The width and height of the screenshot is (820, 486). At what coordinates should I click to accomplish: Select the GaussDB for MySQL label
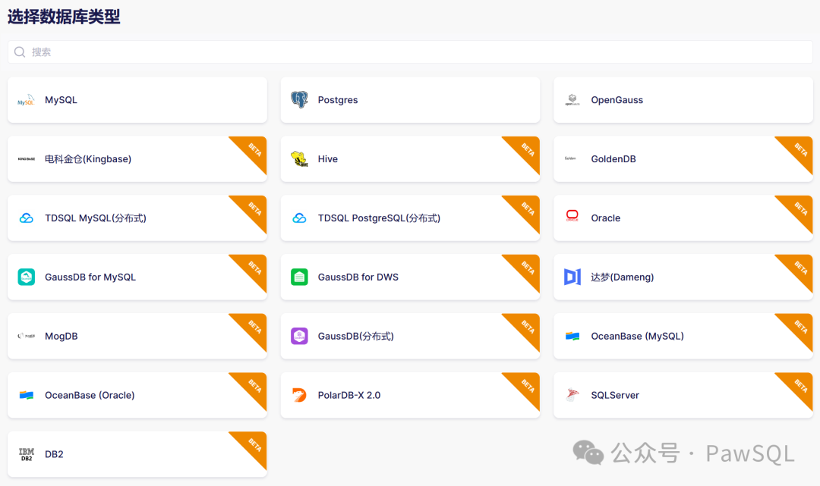(x=90, y=277)
